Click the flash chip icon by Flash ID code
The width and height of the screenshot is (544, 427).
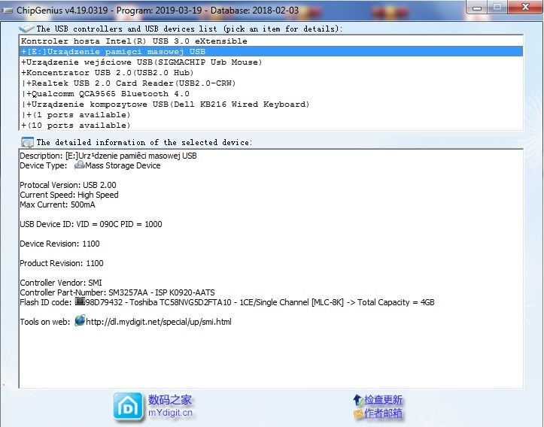pos(80,301)
